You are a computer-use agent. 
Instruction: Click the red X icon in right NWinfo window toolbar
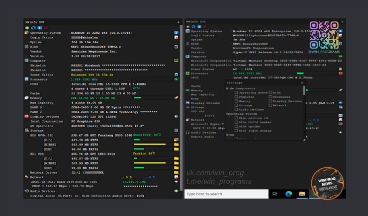[205, 27]
